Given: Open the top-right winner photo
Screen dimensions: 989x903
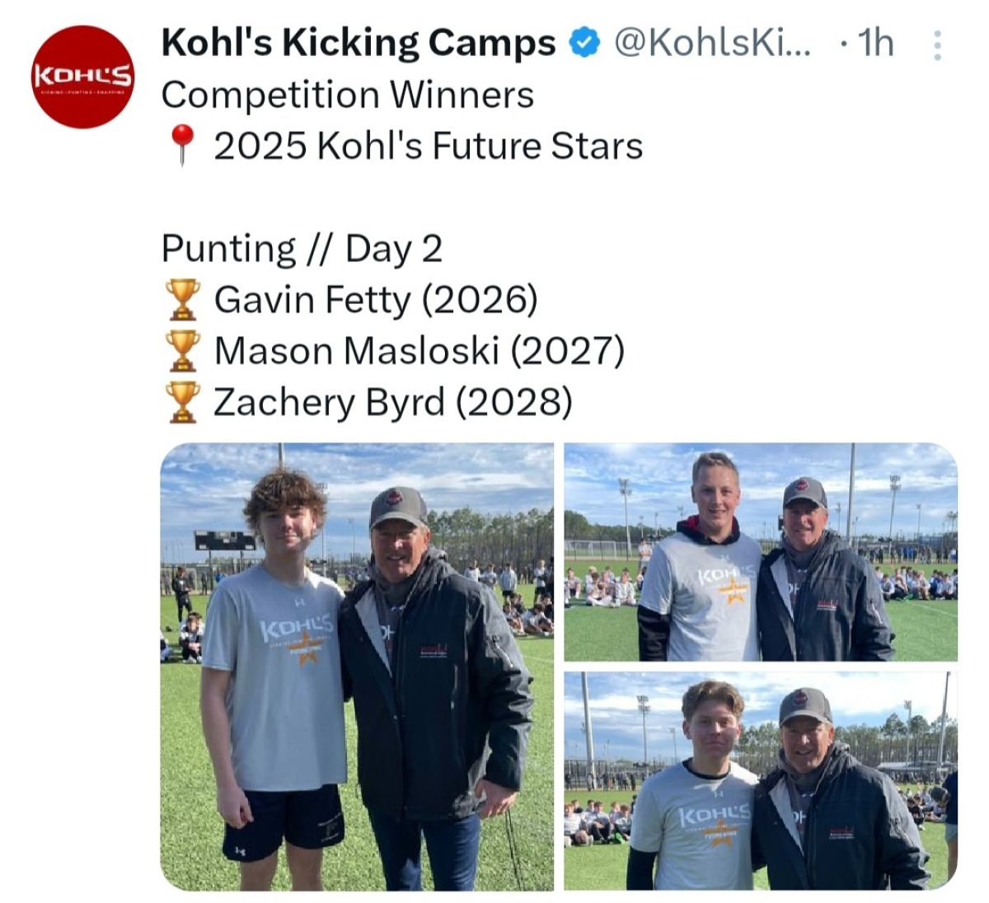Looking at the screenshot, I should (760, 552).
